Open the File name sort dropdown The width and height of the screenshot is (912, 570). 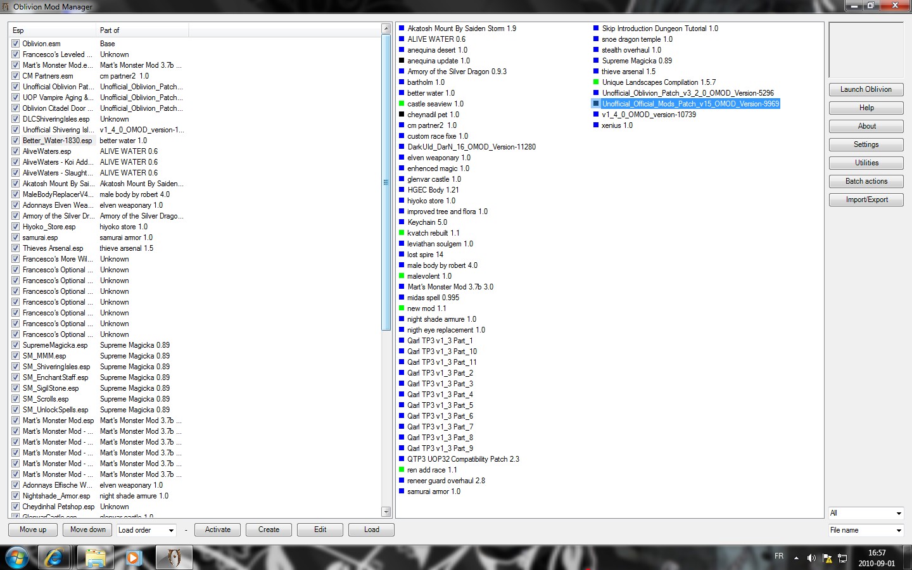[x=866, y=530]
